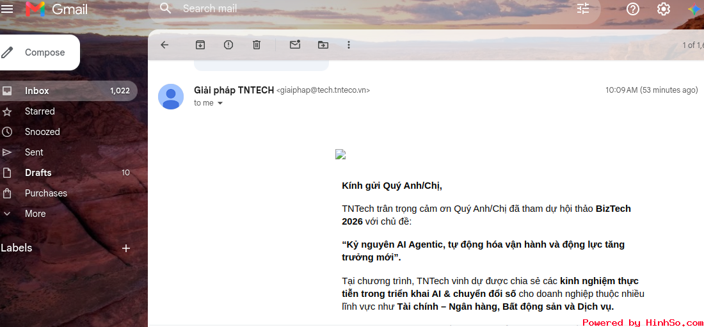Delete this email with the trash icon
The width and height of the screenshot is (704, 327).
[x=257, y=45]
